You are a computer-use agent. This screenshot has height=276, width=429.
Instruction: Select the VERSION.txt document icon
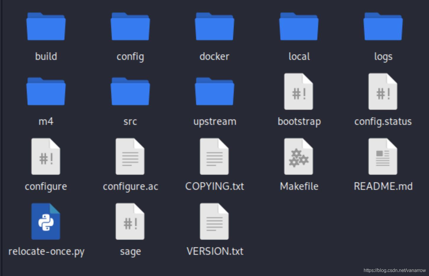pos(214,221)
